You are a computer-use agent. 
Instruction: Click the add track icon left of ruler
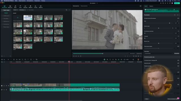pyautogui.click(x=2, y=62)
